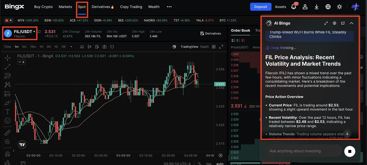Open the Derivatives menu

103,7
